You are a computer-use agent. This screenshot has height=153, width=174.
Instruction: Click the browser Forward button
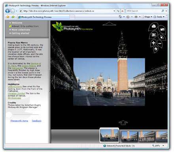13,11
